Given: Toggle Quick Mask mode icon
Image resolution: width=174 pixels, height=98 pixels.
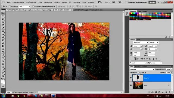Looking at the screenshot, I should (3, 86).
